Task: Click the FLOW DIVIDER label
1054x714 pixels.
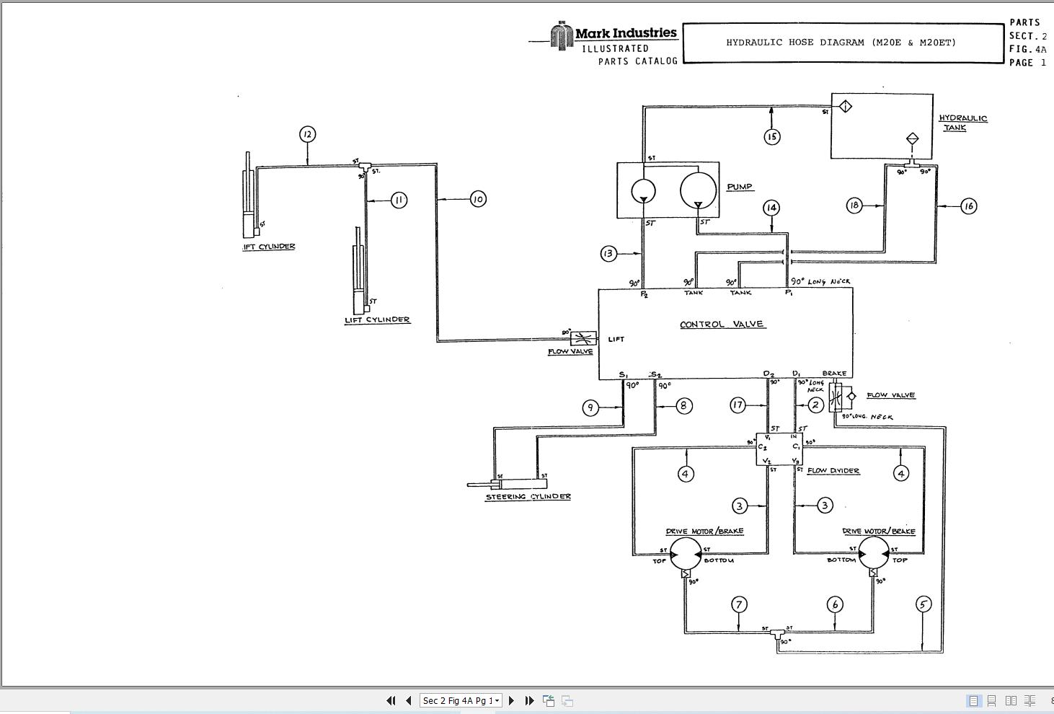Action: click(x=833, y=471)
